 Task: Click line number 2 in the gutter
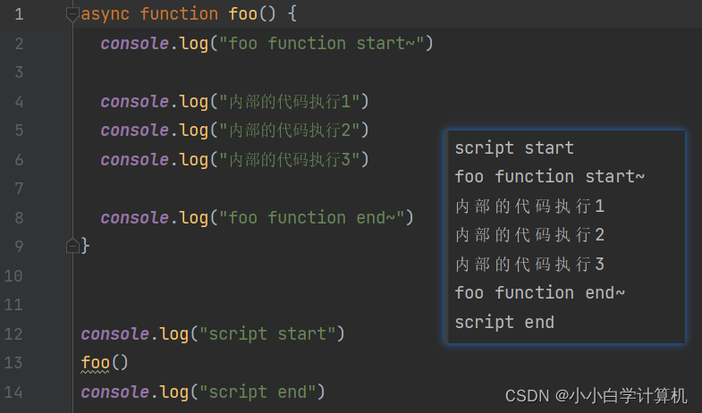coord(19,44)
